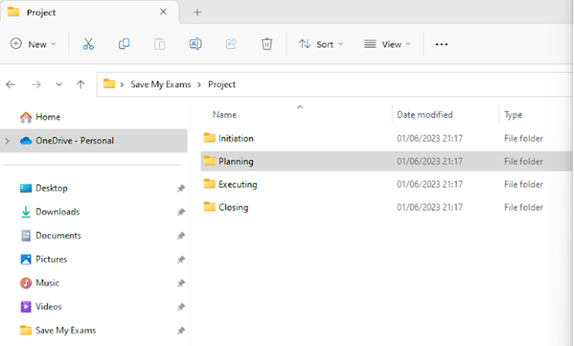574x346 pixels.
Task: Click the Rename icon in toolbar
Action: click(x=195, y=44)
